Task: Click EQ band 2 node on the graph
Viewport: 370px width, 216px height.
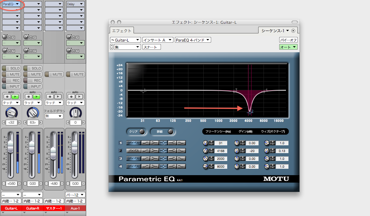Action: pyautogui.click(x=250, y=113)
